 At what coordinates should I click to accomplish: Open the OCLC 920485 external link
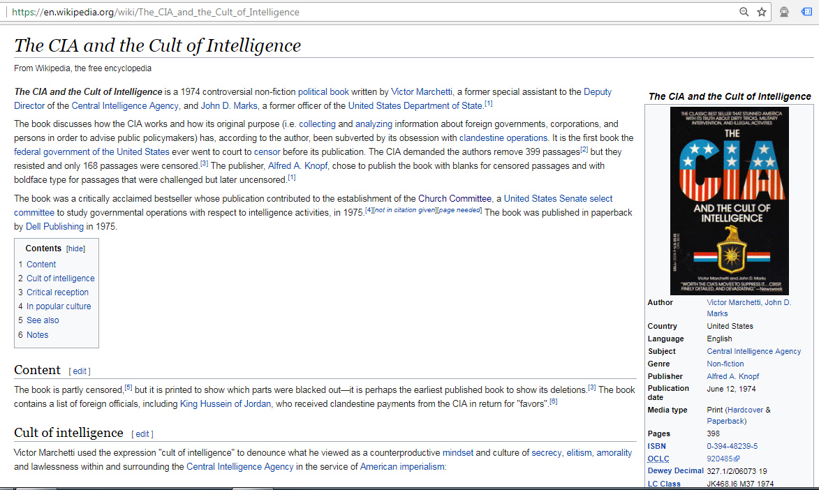point(723,459)
